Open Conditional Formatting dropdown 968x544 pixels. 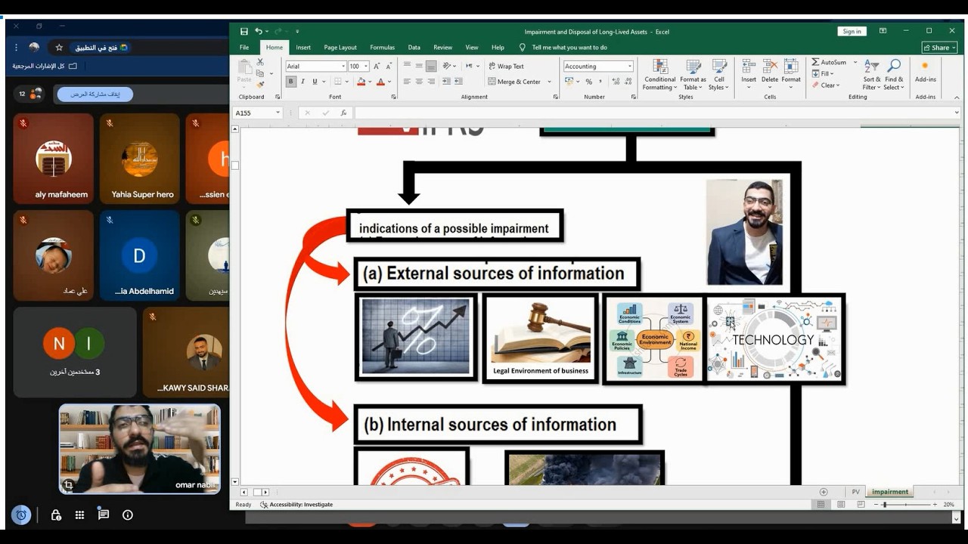click(659, 75)
